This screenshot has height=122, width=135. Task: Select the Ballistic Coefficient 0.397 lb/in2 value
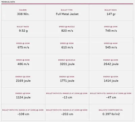tap(111, 114)
